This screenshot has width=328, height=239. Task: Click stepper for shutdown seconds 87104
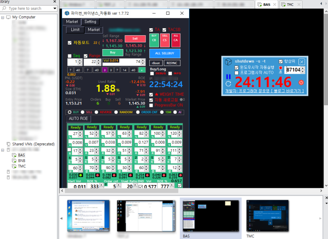(x=303, y=70)
